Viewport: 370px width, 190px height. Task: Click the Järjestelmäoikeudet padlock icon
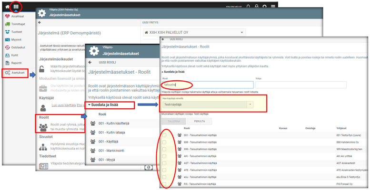43,69
